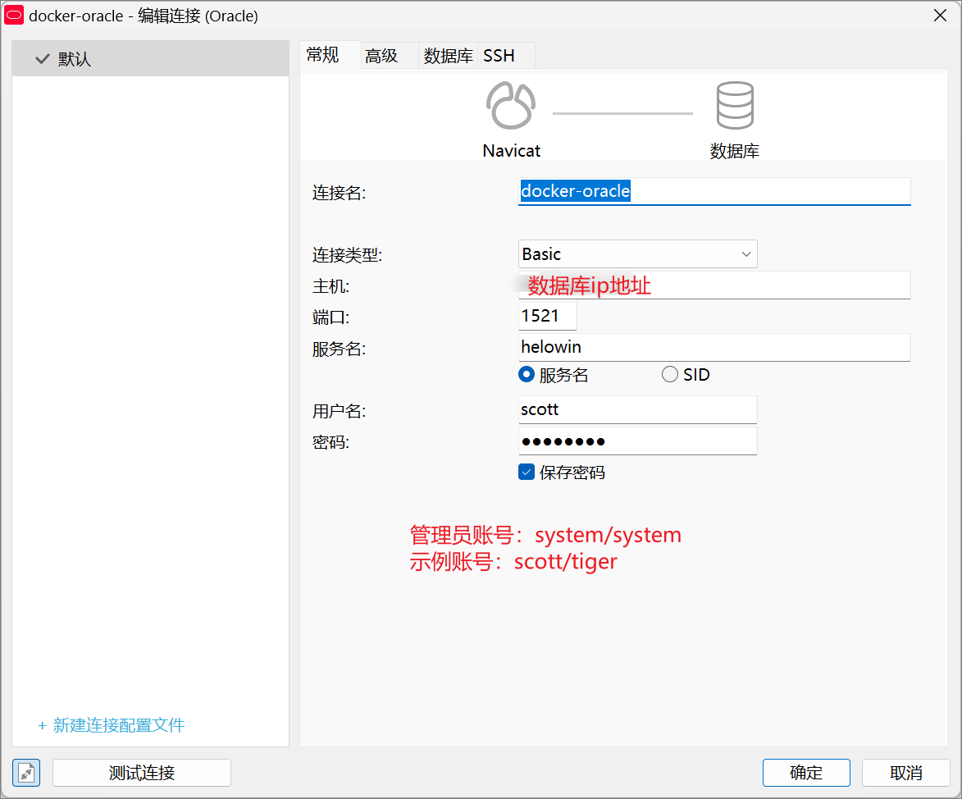Screen dimensions: 962x799
Task: Click the 密码: label
Action: click(331, 442)
